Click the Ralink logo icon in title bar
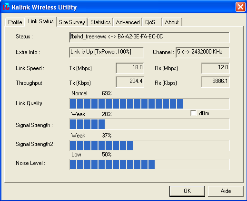 tap(6, 7)
